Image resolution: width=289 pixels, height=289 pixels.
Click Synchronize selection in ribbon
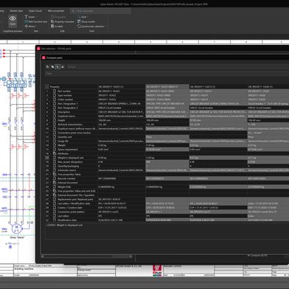(91, 26)
